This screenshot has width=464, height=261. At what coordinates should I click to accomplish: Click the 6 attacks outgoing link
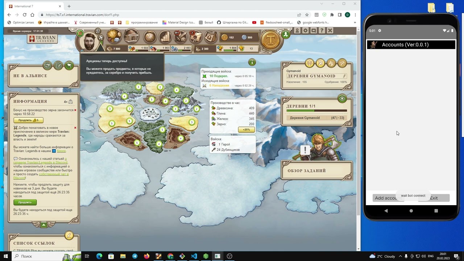click(219, 86)
